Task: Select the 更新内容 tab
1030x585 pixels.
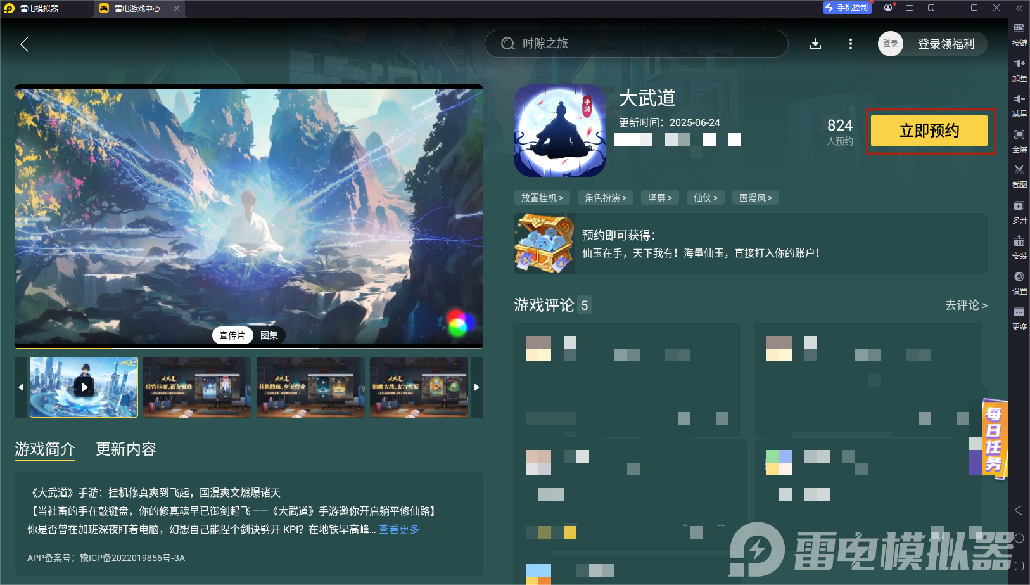Action: 126,449
